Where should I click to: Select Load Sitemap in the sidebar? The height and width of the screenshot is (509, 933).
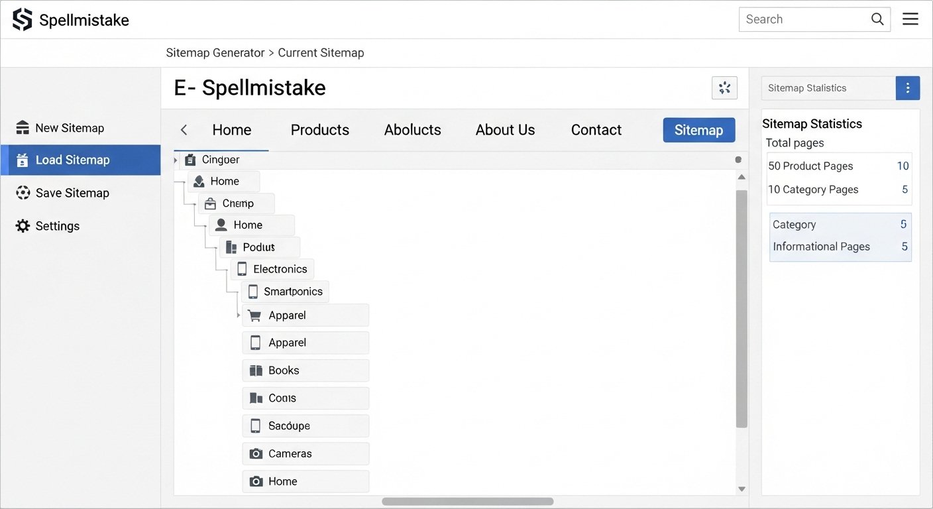pyautogui.click(x=70, y=160)
